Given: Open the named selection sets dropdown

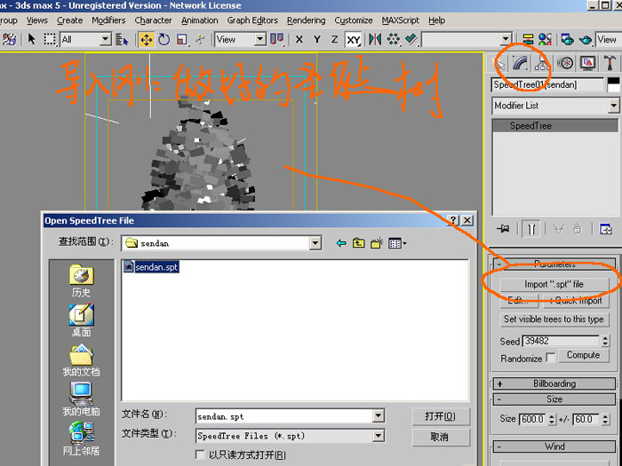Looking at the screenshot, I should coord(506,39).
